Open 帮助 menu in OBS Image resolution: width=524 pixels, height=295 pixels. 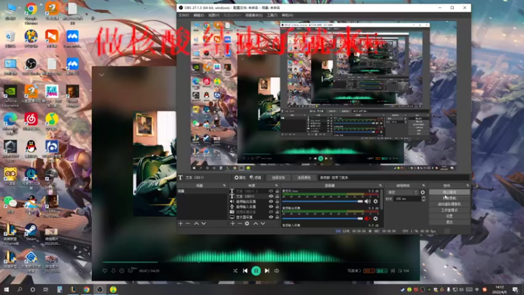pyautogui.click(x=288, y=15)
